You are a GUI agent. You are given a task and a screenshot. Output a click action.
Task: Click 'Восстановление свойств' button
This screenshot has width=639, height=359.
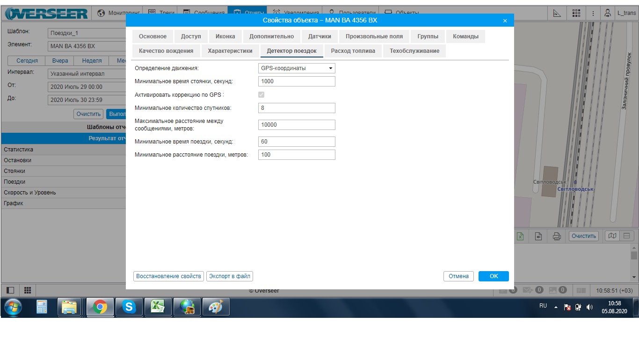coord(168,276)
